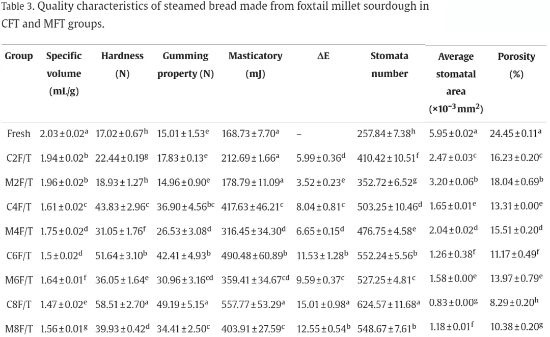
Task: Select the Group column header
Action: tap(19, 56)
